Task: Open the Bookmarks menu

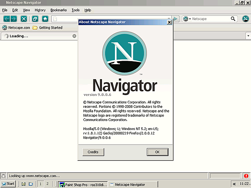Action: [58, 10]
